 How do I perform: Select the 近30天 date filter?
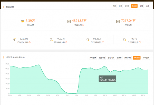coord(134,6)
